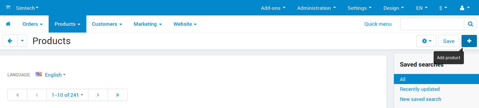Expand the Simtech store dropdown
Image resolution: width=479 pixels, height=108 pixels.
(x=27, y=8)
